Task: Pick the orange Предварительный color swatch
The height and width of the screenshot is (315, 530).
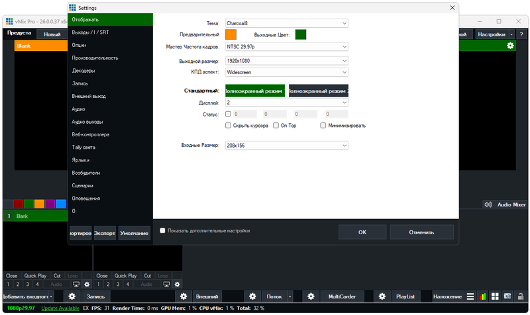Action: click(x=231, y=34)
